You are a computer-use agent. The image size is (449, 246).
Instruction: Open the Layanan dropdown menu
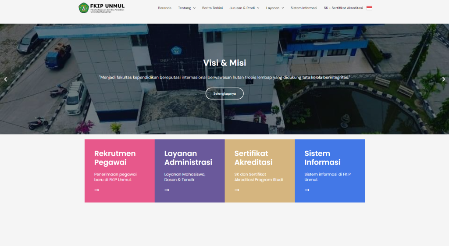coord(275,8)
